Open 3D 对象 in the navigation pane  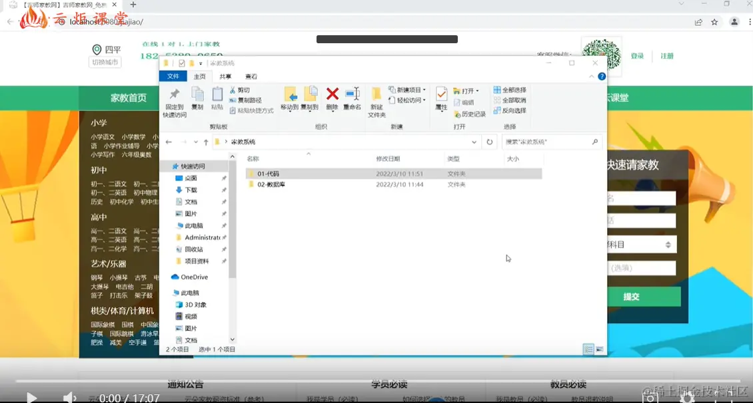coord(191,305)
